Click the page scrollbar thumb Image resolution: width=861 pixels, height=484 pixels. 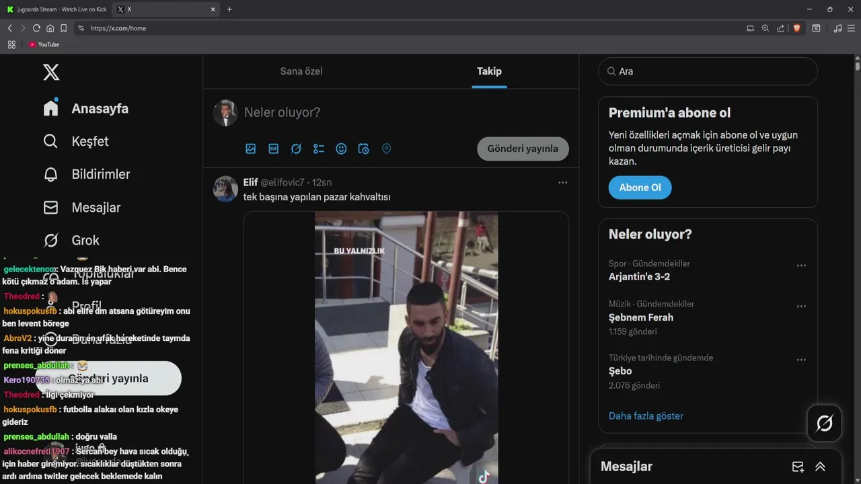858,66
